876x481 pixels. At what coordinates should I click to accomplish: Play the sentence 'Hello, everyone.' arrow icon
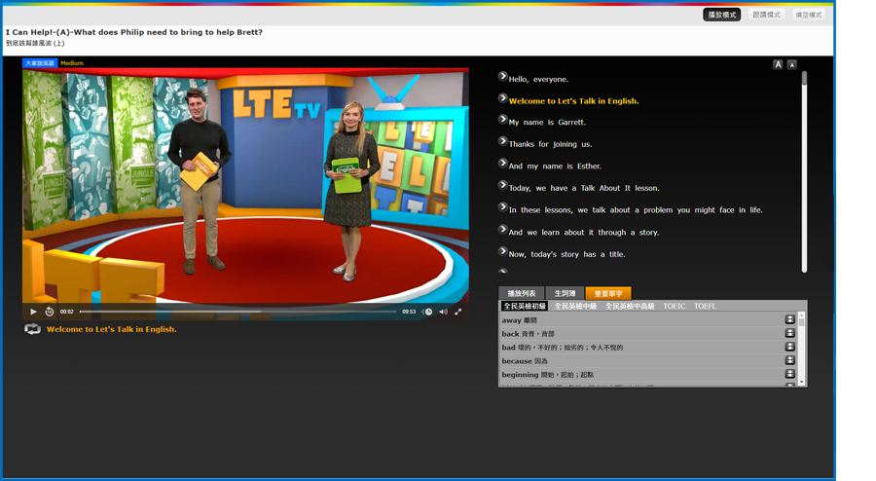click(x=503, y=77)
